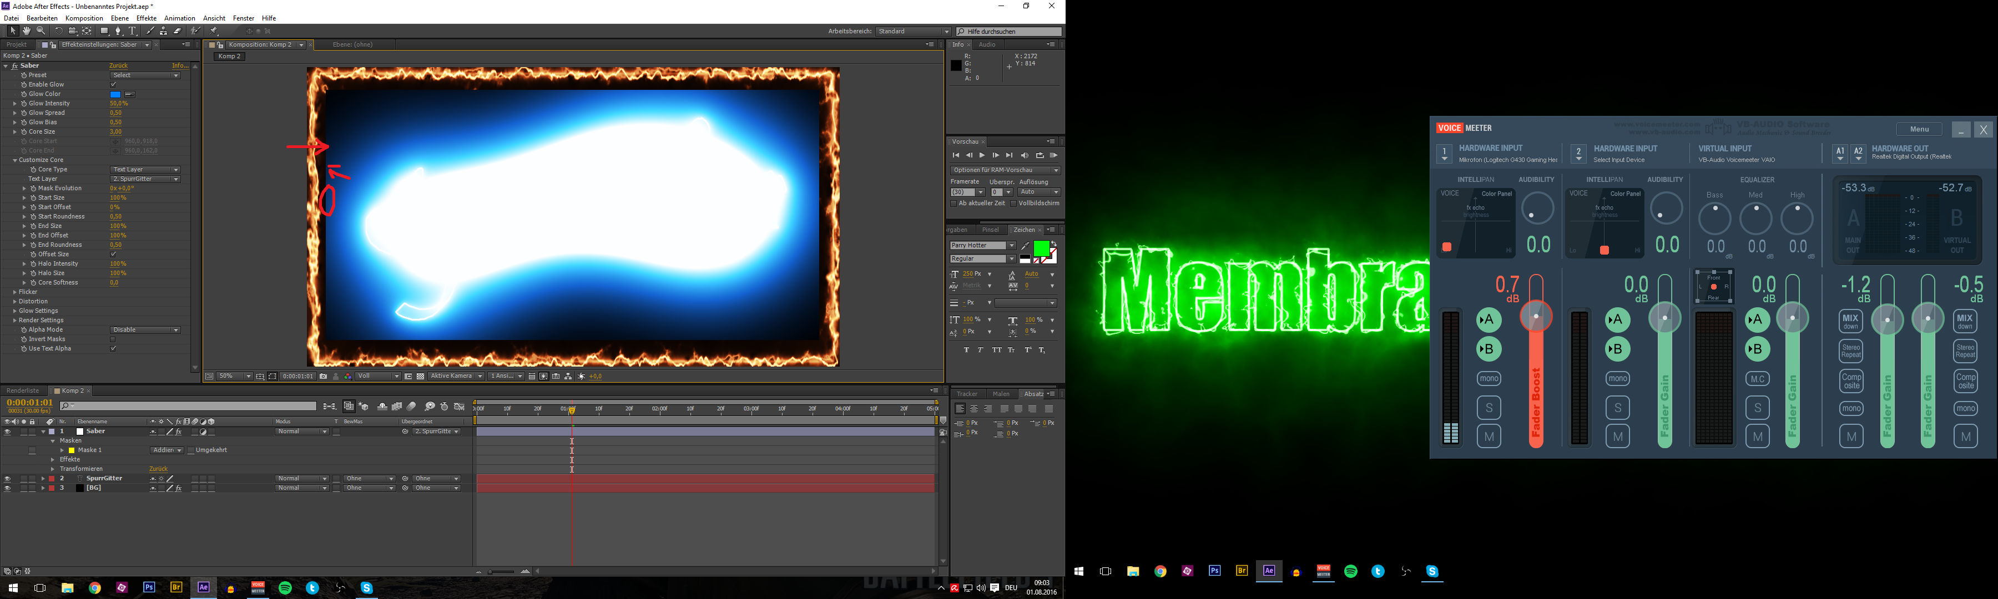Uncheck the Enable Glow checkbox

coord(113,84)
